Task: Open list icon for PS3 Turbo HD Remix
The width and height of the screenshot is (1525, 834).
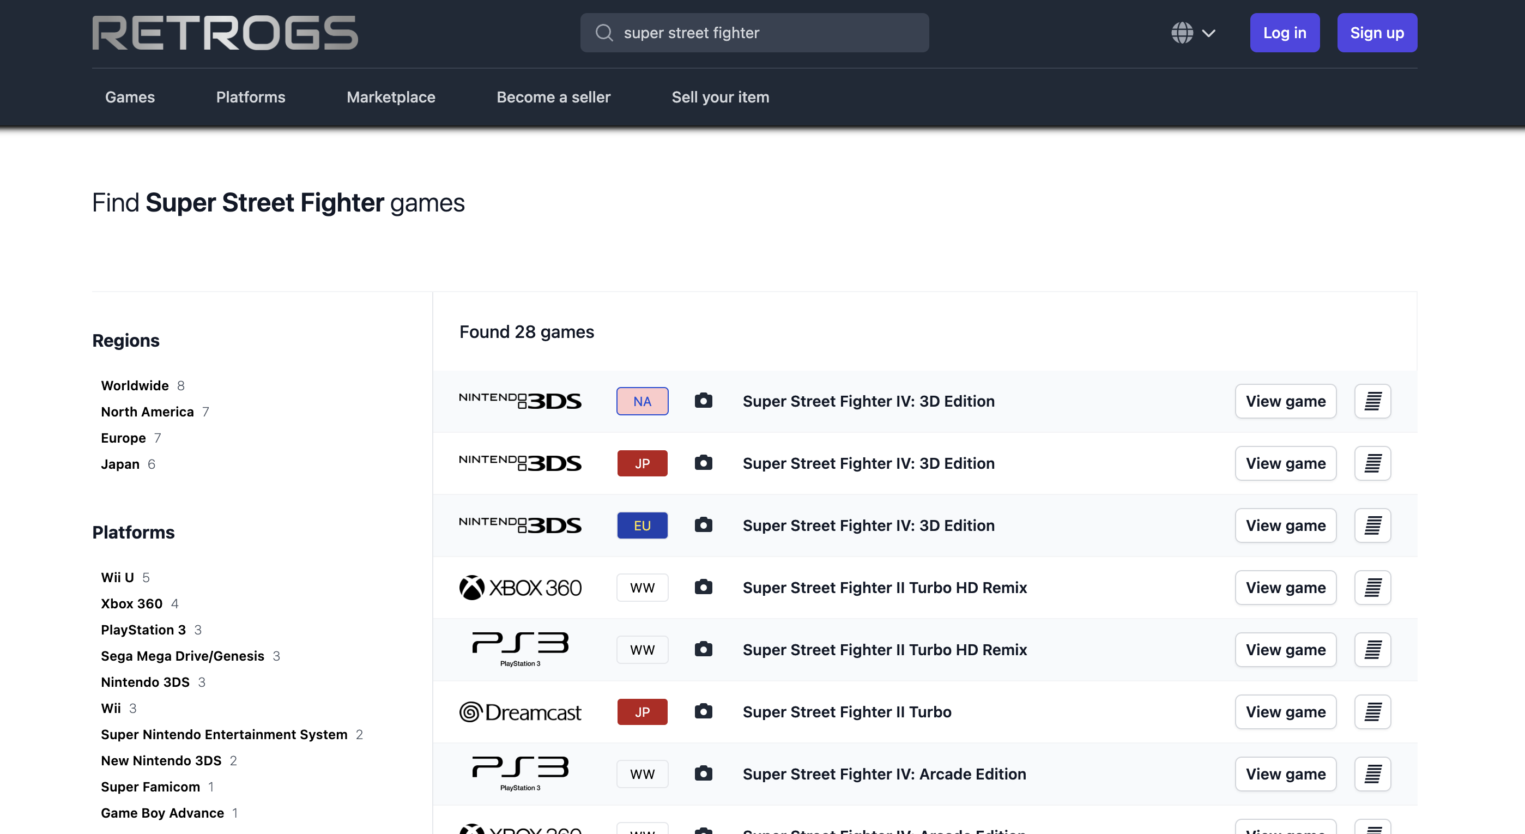Action: click(x=1372, y=649)
